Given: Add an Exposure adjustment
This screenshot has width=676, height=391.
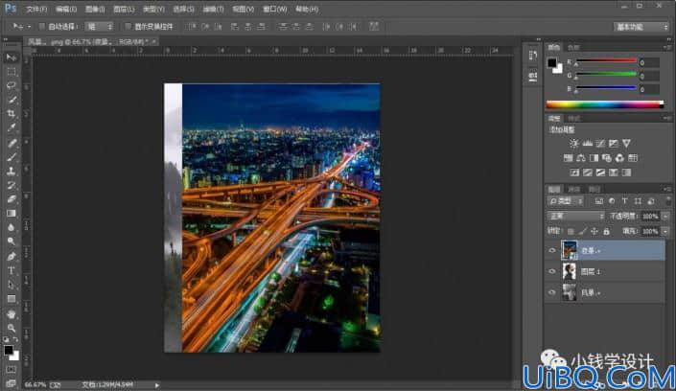Looking at the screenshot, I should (x=613, y=143).
